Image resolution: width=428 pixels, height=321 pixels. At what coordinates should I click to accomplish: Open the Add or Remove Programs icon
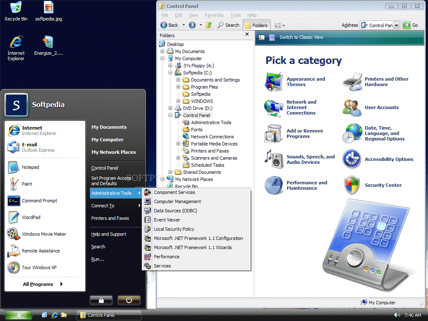[x=273, y=133]
